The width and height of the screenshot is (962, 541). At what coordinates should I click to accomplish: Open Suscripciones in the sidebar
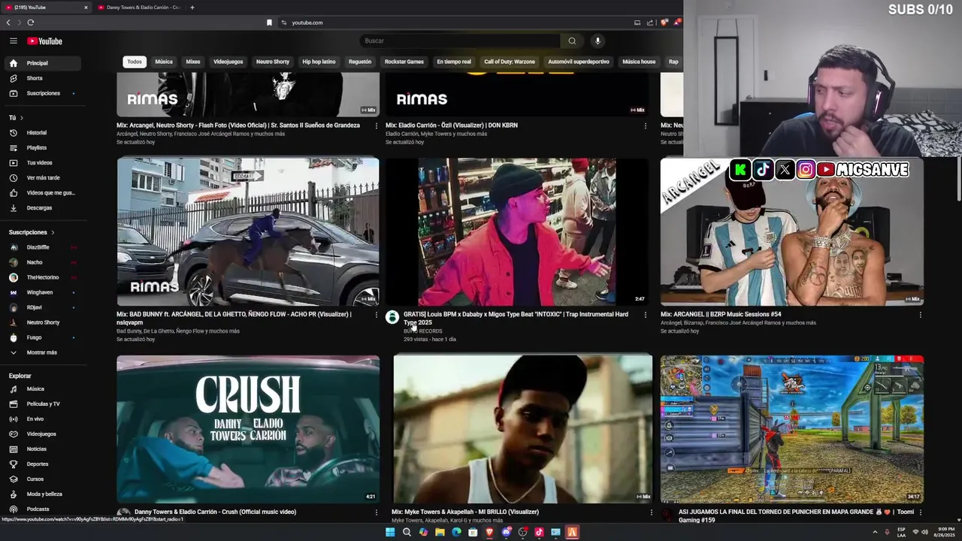[42, 93]
